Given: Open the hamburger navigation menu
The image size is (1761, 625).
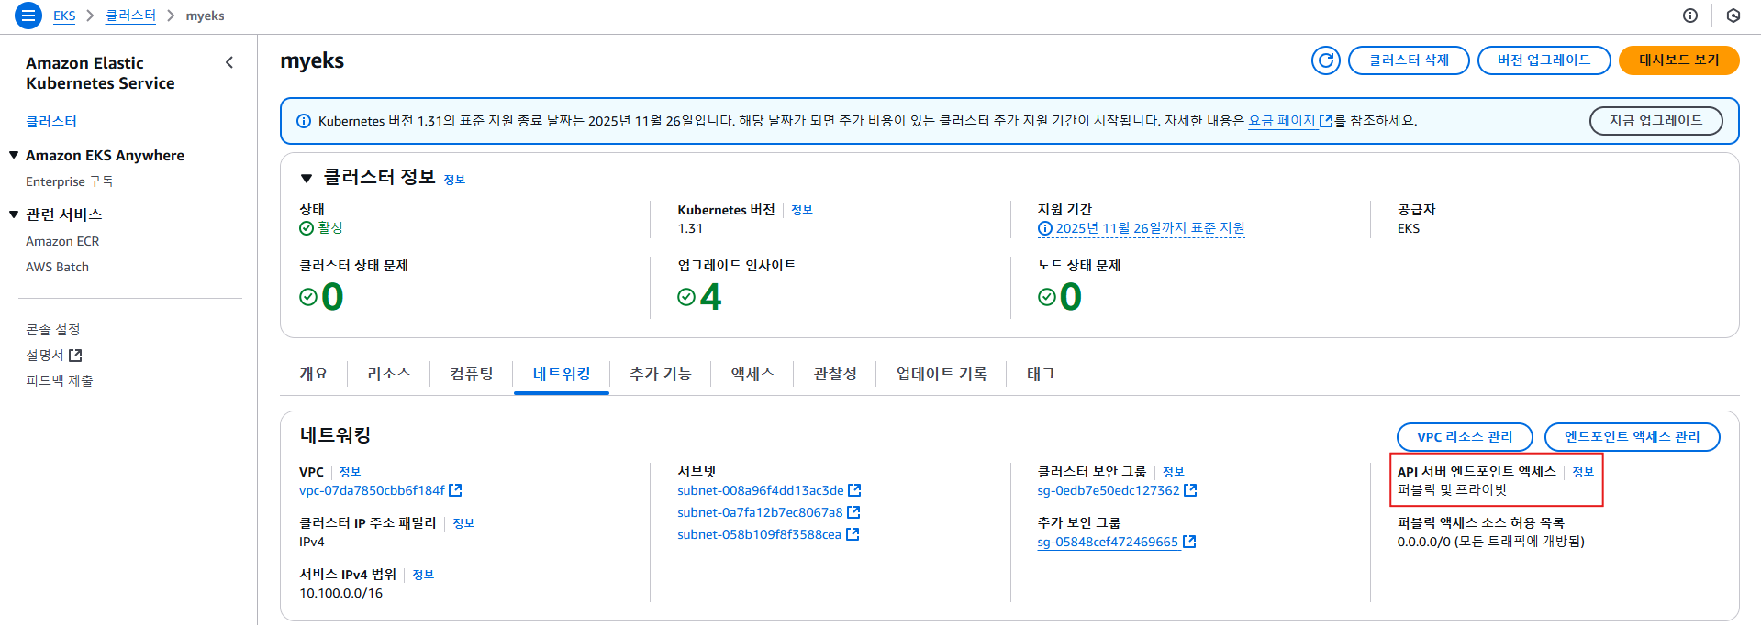Looking at the screenshot, I should (x=28, y=16).
